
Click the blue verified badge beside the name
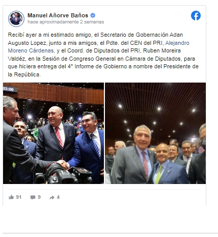(93, 15)
